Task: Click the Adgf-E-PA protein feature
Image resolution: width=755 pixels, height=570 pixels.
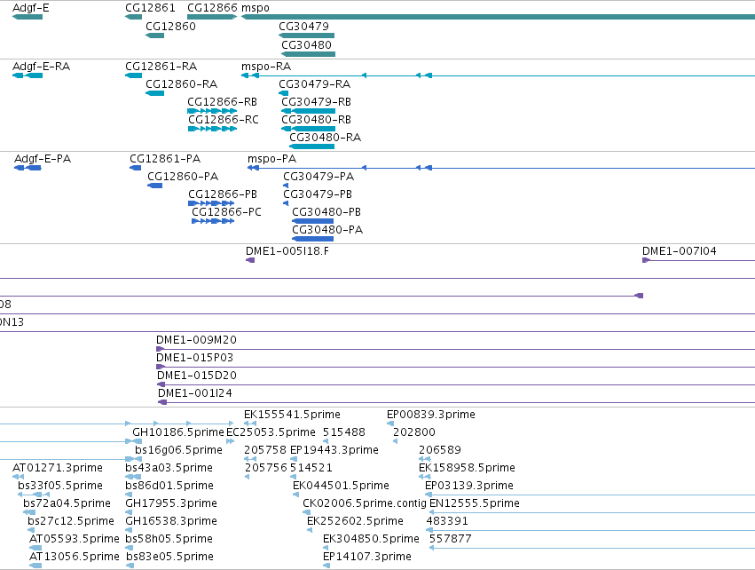Action: 28,168
